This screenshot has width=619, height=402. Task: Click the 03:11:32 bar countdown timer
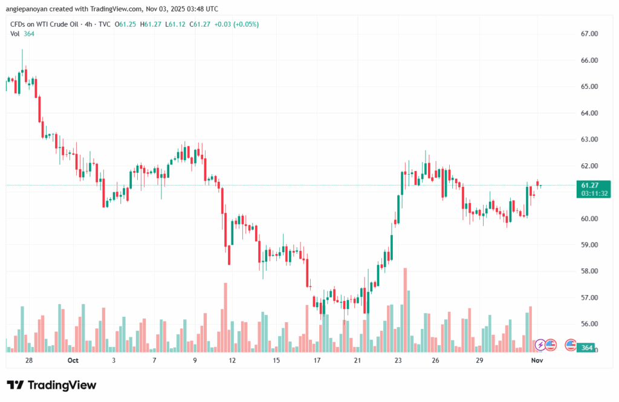(594, 193)
